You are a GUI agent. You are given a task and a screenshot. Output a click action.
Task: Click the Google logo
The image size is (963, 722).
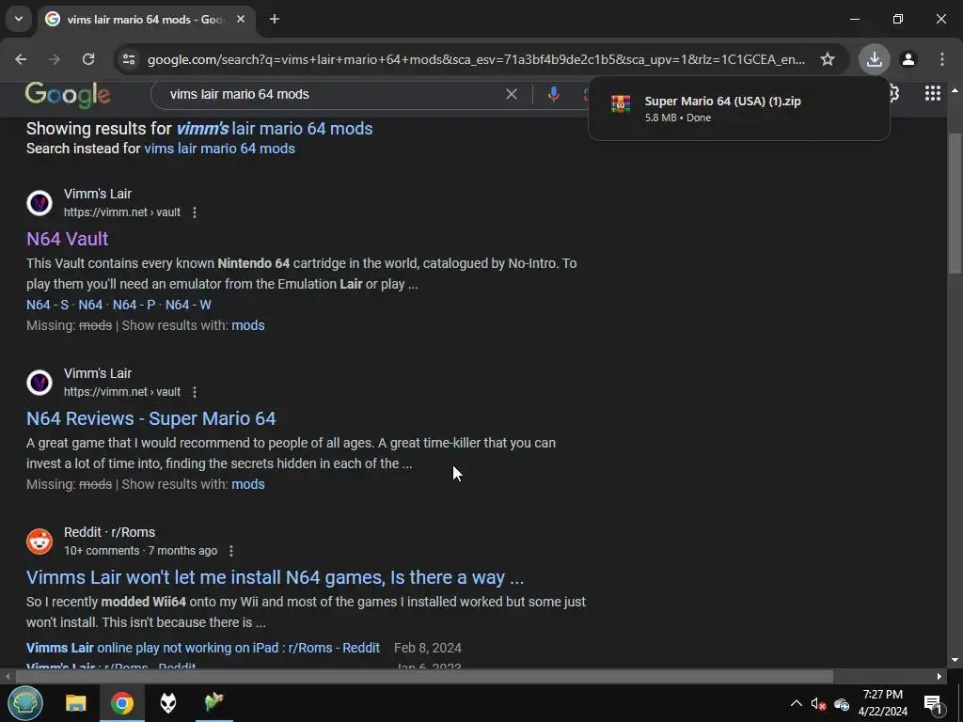pyautogui.click(x=68, y=95)
